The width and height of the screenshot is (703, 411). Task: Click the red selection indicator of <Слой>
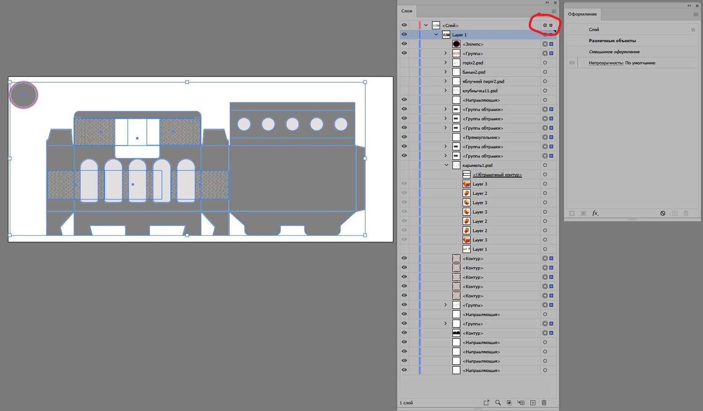551,25
